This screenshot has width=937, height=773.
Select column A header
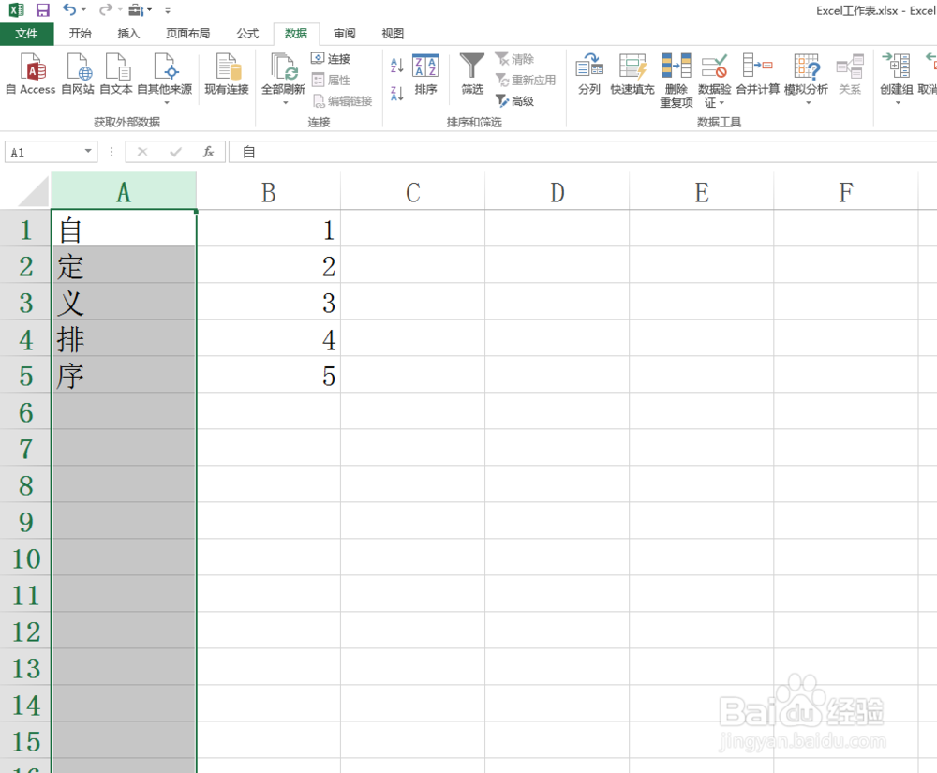point(124,192)
